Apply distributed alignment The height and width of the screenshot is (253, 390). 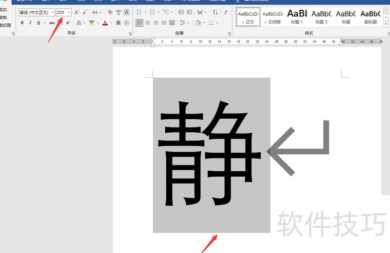[x=172, y=23]
